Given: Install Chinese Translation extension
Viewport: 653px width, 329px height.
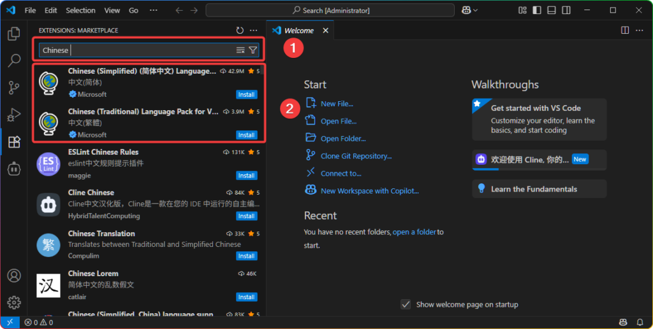Looking at the screenshot, I should [x=247, y=256].
